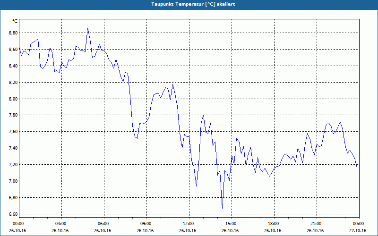Click the chart title Taupunkt-Temperatur [°C] skaliert
378x236 pixels.
pos(193,4)
